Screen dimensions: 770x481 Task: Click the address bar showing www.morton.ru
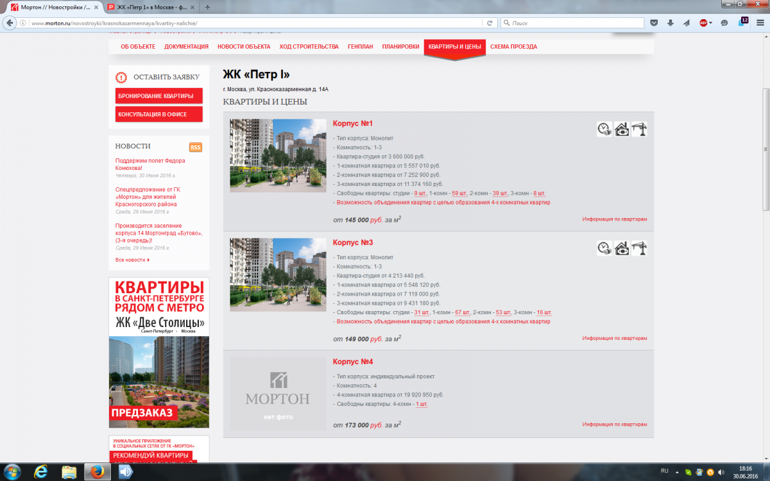pyautogui.click(x=257, y=22)
